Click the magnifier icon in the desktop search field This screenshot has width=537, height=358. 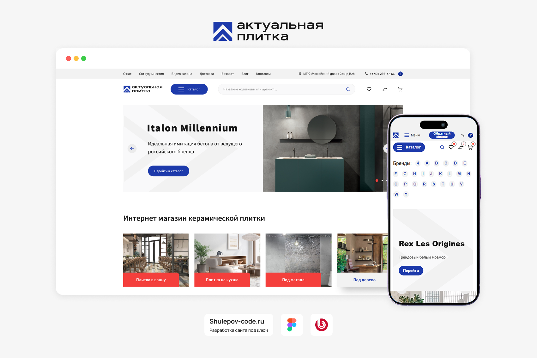coord(348,89)
